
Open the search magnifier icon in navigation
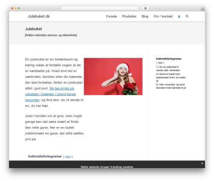(187, 16)
